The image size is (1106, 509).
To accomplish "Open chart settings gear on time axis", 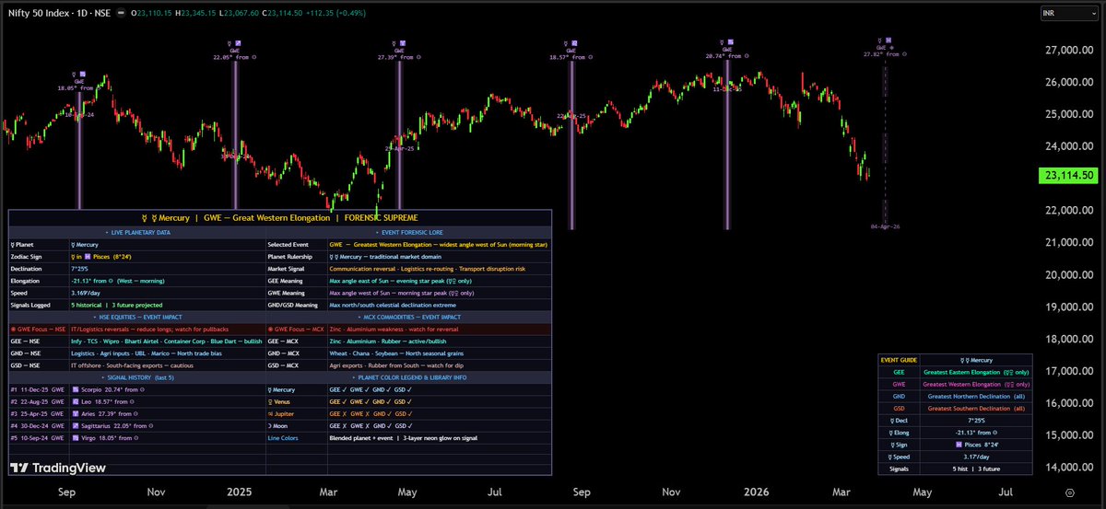I will 1070,494.
